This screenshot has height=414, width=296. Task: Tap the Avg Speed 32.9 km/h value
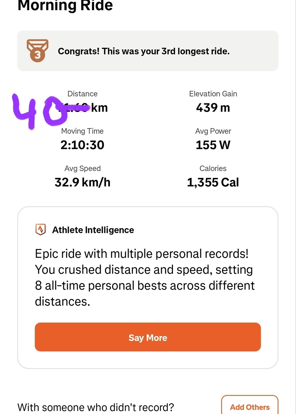click(x=82, y=182)
